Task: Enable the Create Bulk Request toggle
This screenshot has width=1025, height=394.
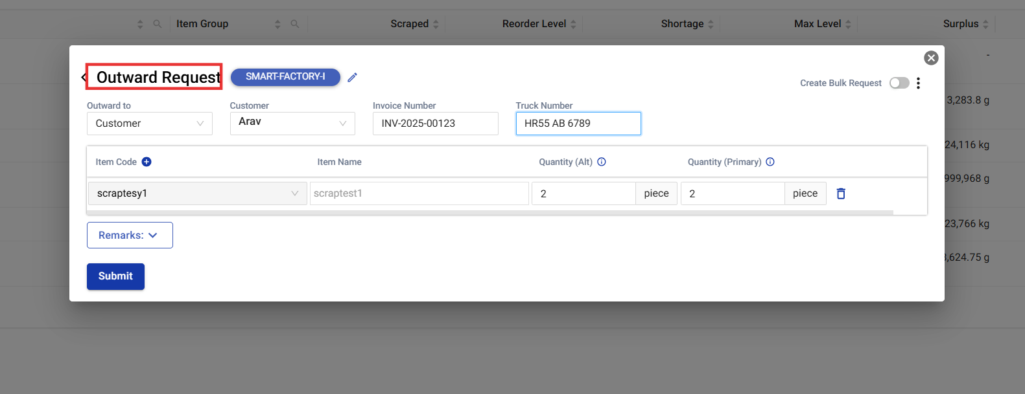Action: 899,83
